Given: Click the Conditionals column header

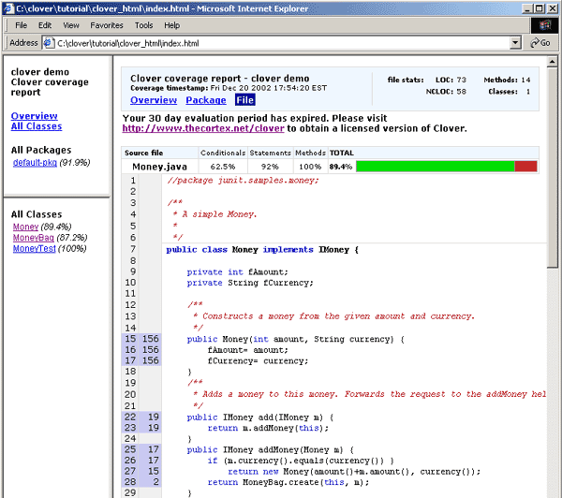Looking at the screenshot, I should pyautogui.click(x=223, y=153).
